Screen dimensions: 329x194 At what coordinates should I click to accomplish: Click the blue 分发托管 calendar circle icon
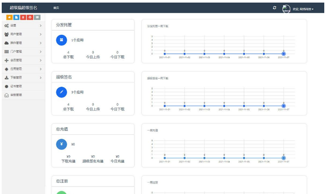pyautogui.click(x=61, y=40)
